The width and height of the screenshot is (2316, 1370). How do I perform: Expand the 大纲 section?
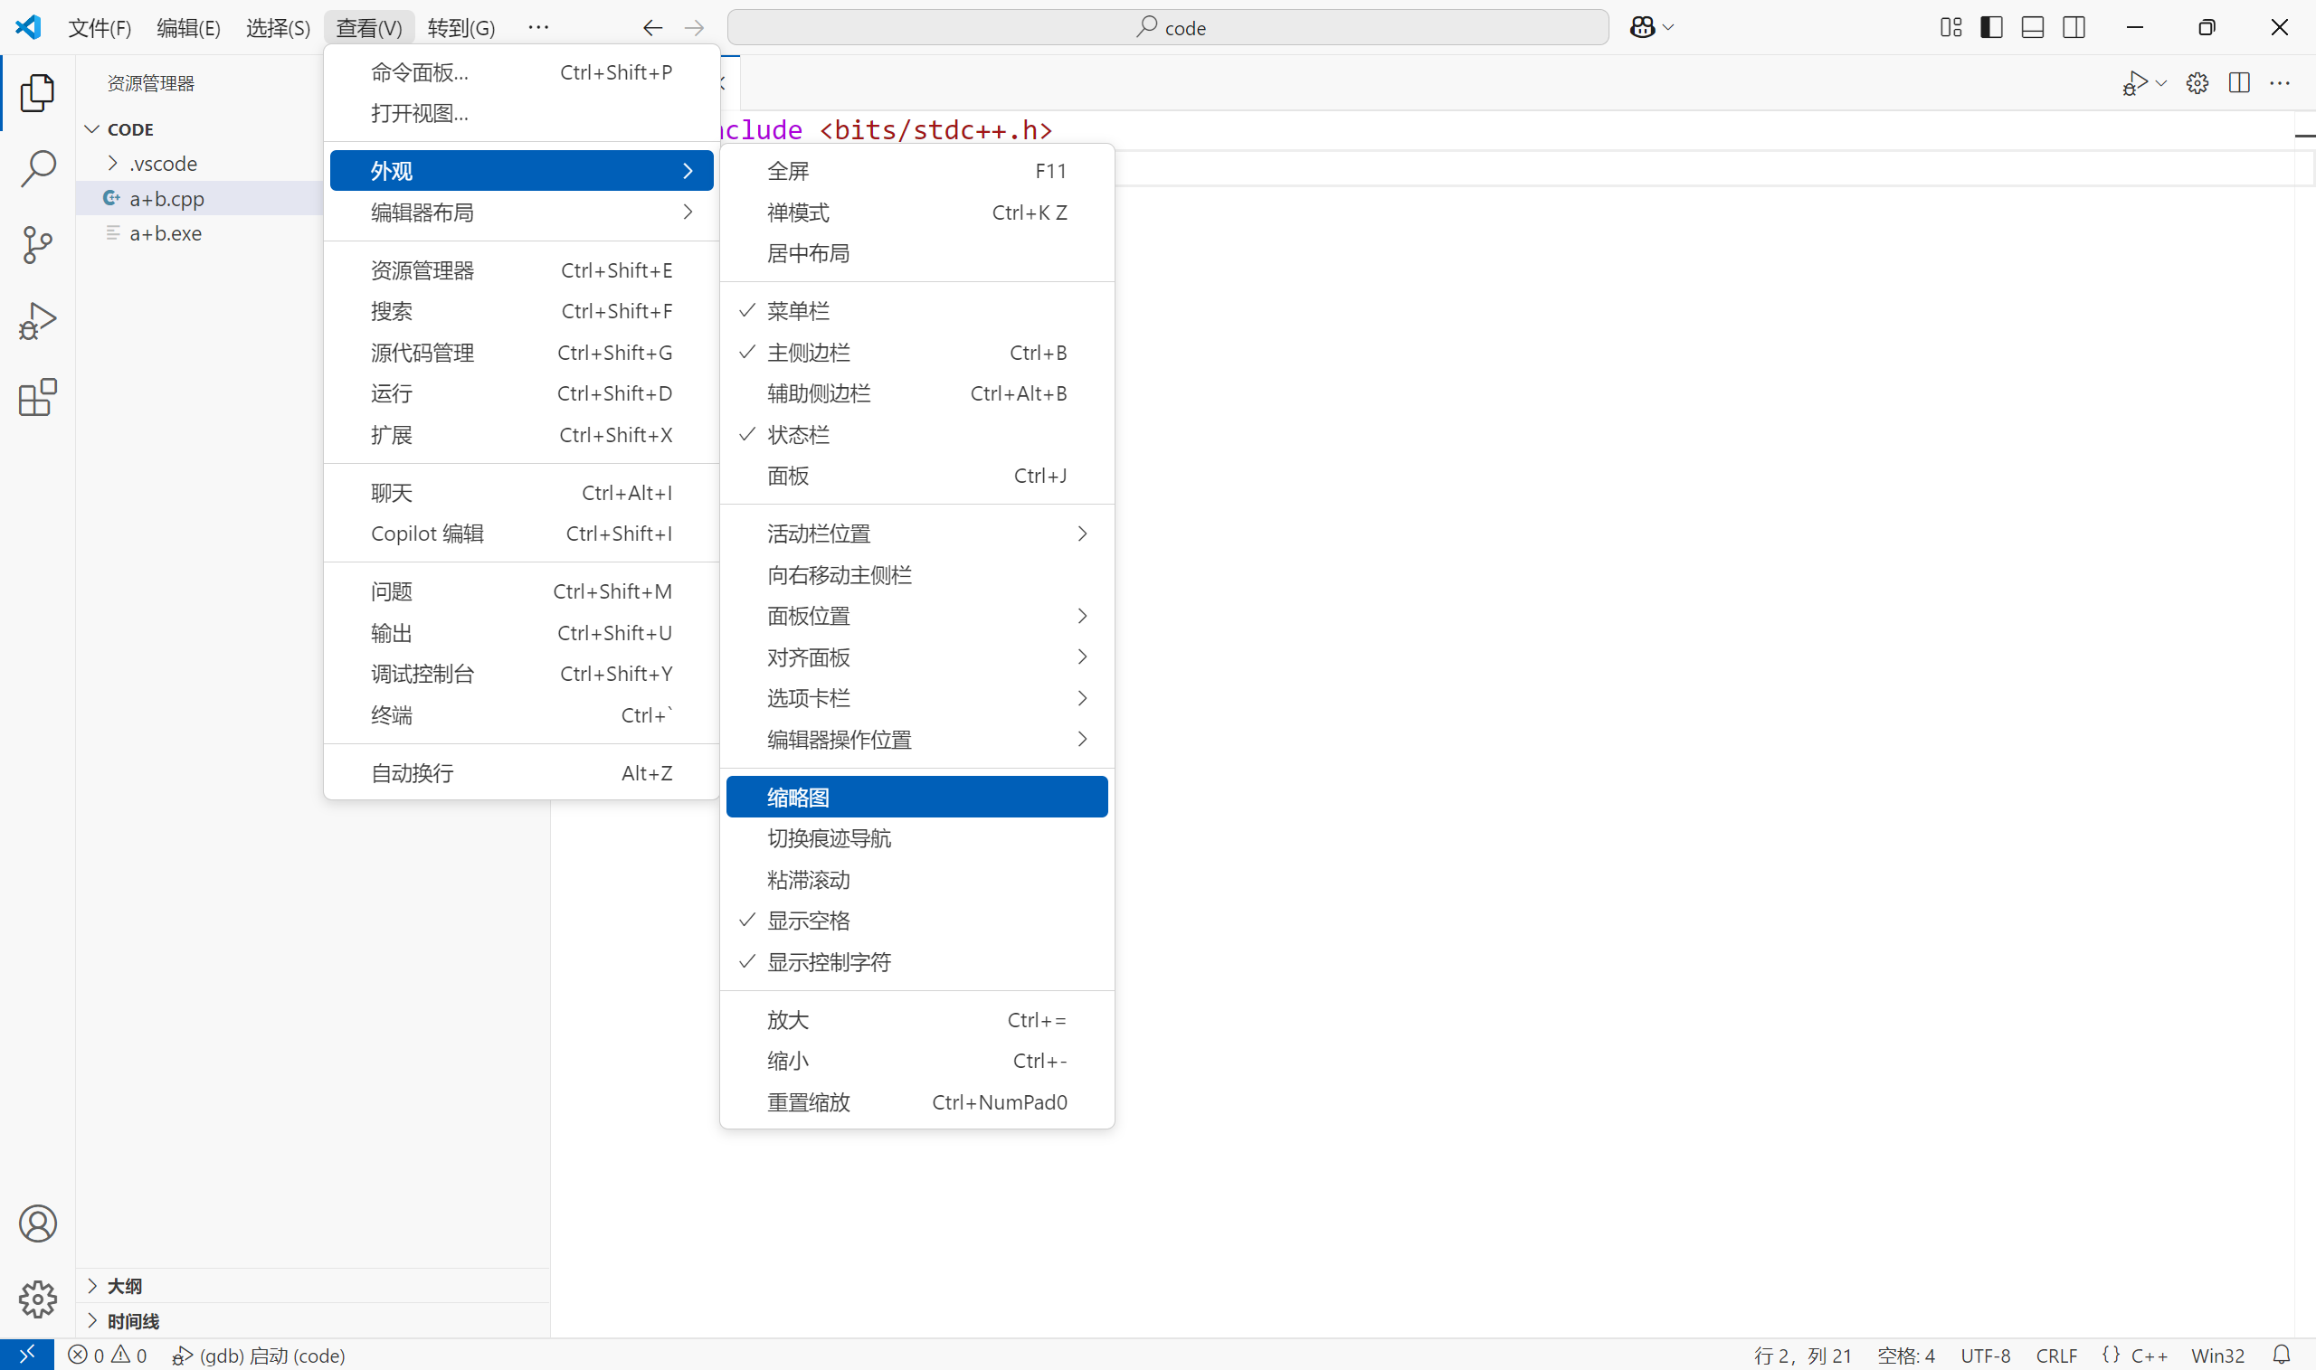click(x=124, y=1286)
